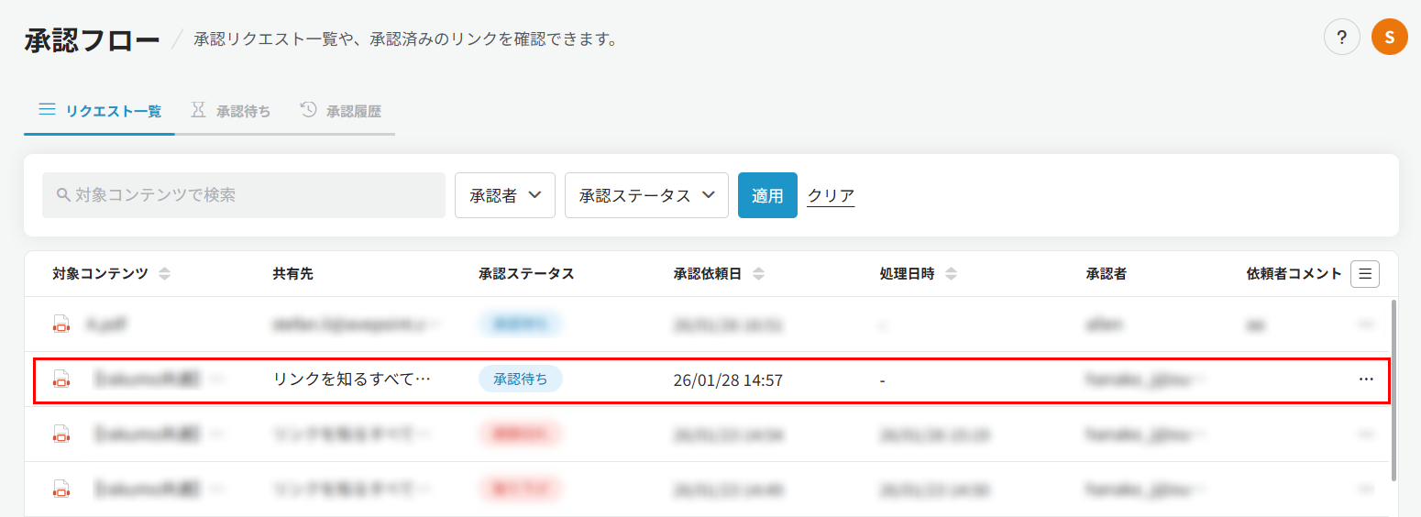Click the 承認待ち status badge in the 14:57 row
The image size is (1421, 517).
pyautogui.click(x=521, y=379)
